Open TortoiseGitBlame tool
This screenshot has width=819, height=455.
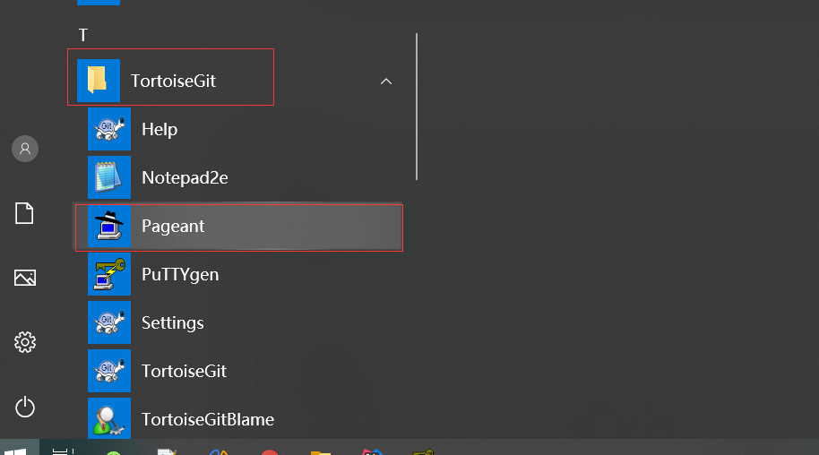point(207,419)
